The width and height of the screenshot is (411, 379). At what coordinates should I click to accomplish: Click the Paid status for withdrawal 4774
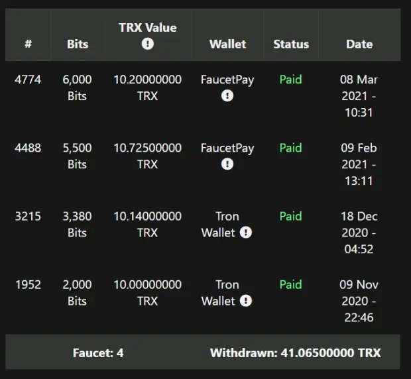pyautogui.click(x=291, y=80)
